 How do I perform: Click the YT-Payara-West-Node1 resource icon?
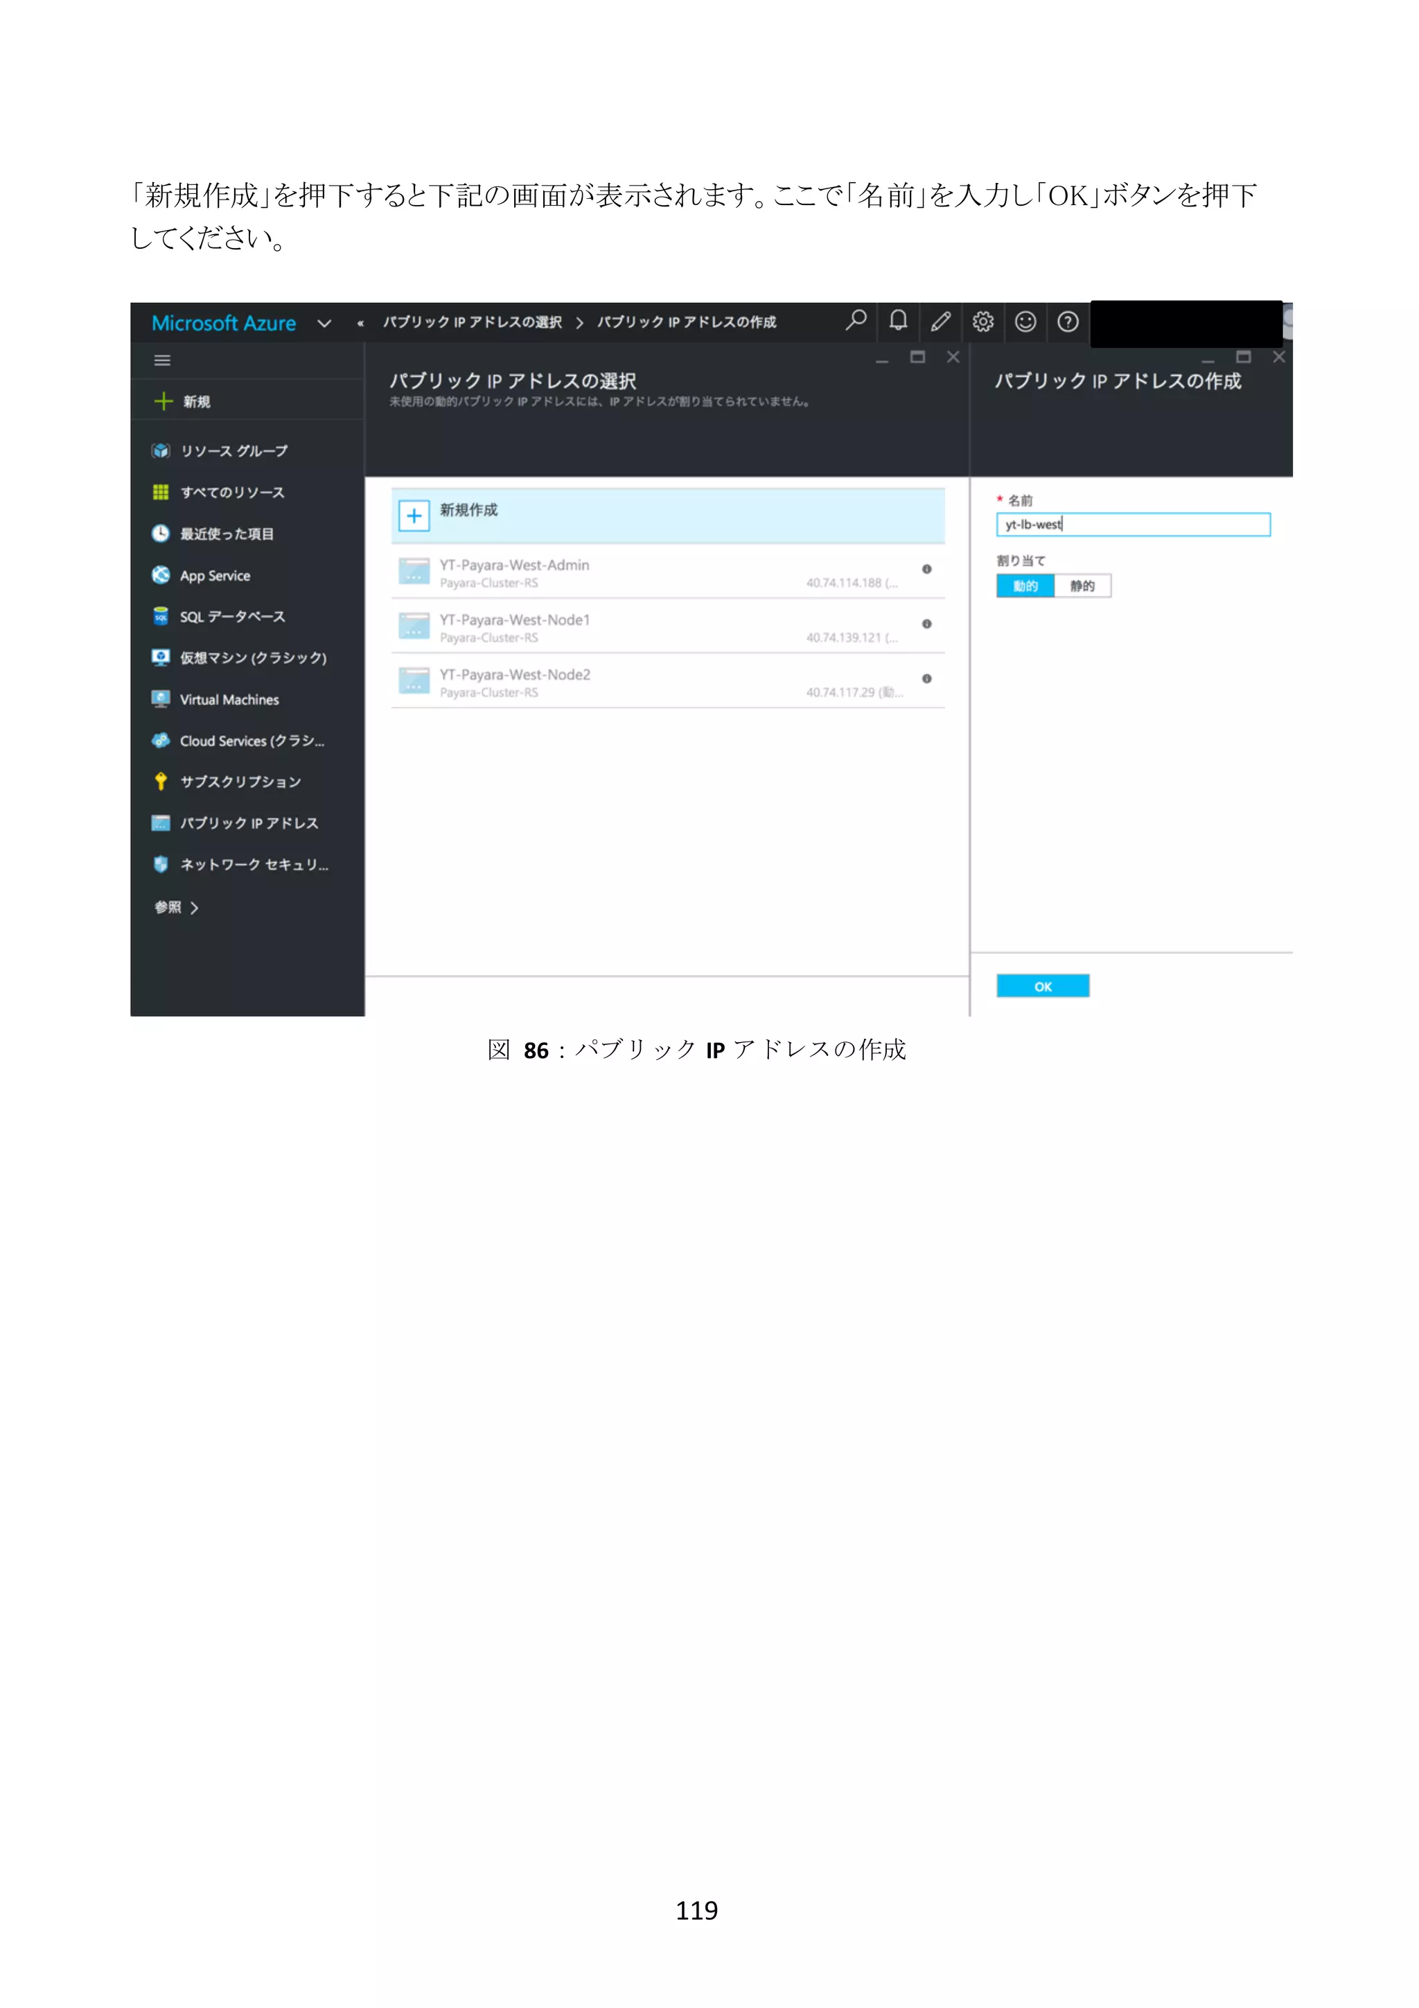pyautogui.click(x=414, y=626)
